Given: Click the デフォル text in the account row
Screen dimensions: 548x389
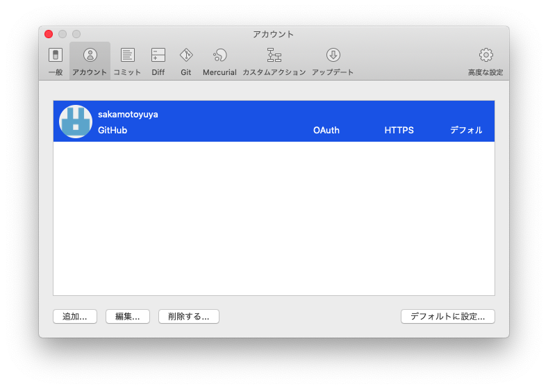Looking at the screenshot, I should pyautogui.click(x=466, y=131).
